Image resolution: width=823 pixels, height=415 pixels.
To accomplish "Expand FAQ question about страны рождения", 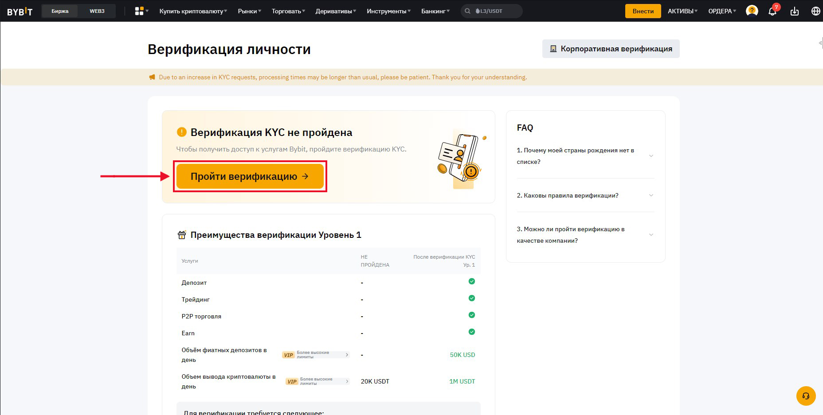I will (585, 156).
